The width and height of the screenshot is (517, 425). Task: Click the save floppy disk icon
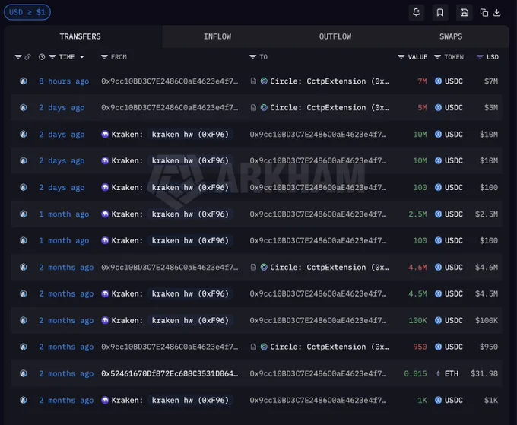click(465, 12)
